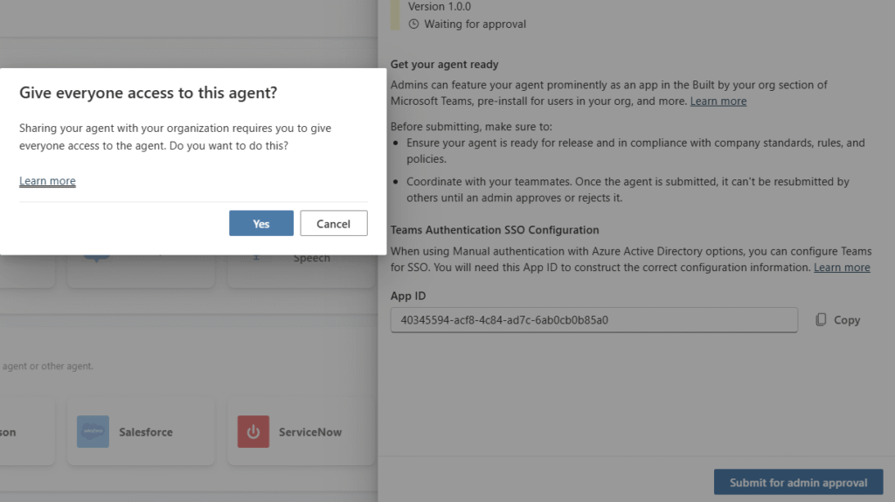Submit for admin approval
This screenshot has width=895, height=502.
[x=798, y=483]
